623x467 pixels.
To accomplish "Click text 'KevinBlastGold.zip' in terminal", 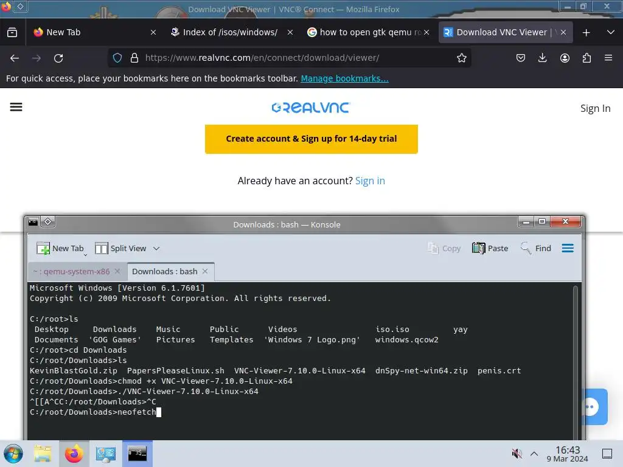I will click(x=74, y=370).
